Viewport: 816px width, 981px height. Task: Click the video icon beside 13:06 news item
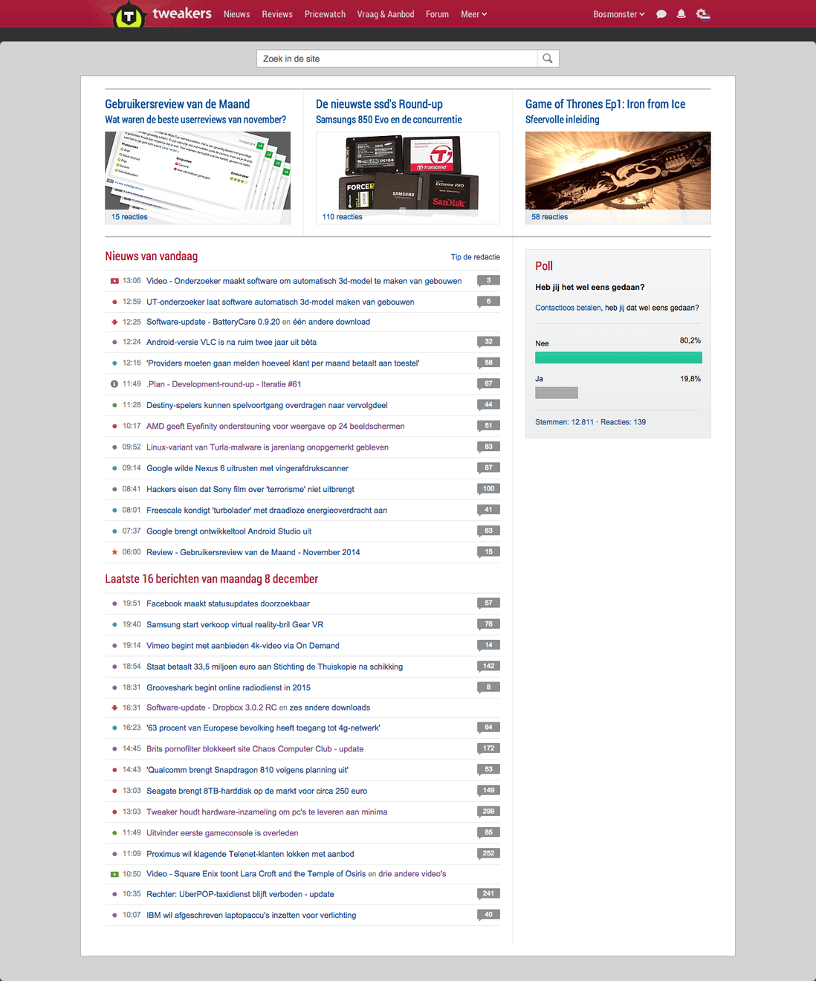(x=114, y=281)
